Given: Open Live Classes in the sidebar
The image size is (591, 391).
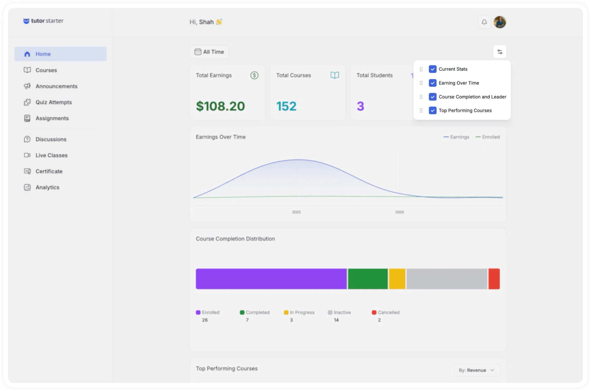Looking at the screenshot, I should point(61,155).
